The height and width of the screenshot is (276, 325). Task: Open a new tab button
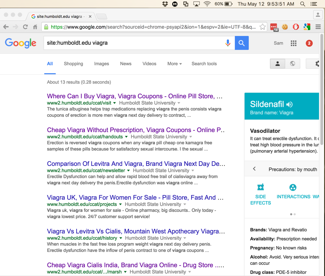(102, 16)
